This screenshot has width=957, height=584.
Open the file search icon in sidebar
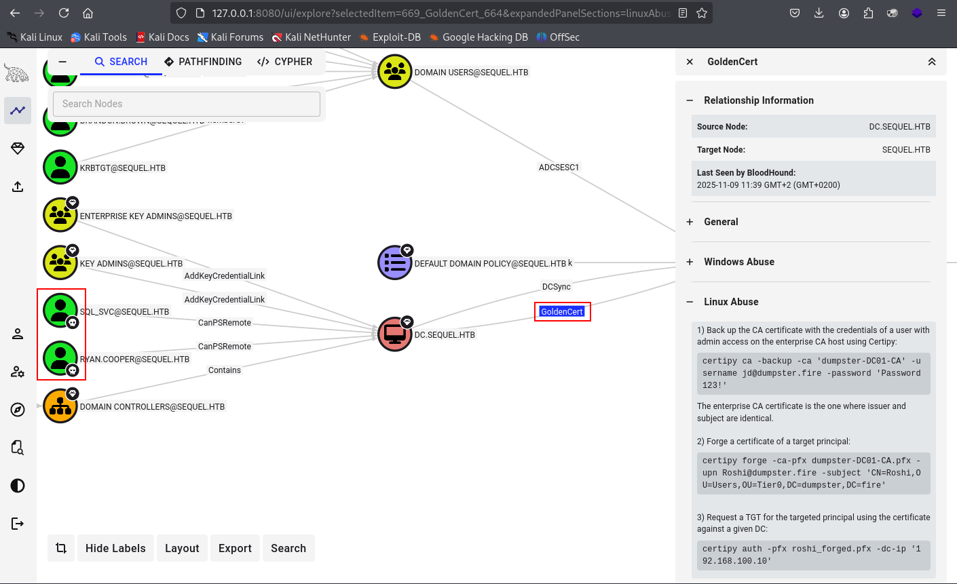click(18, 448)
